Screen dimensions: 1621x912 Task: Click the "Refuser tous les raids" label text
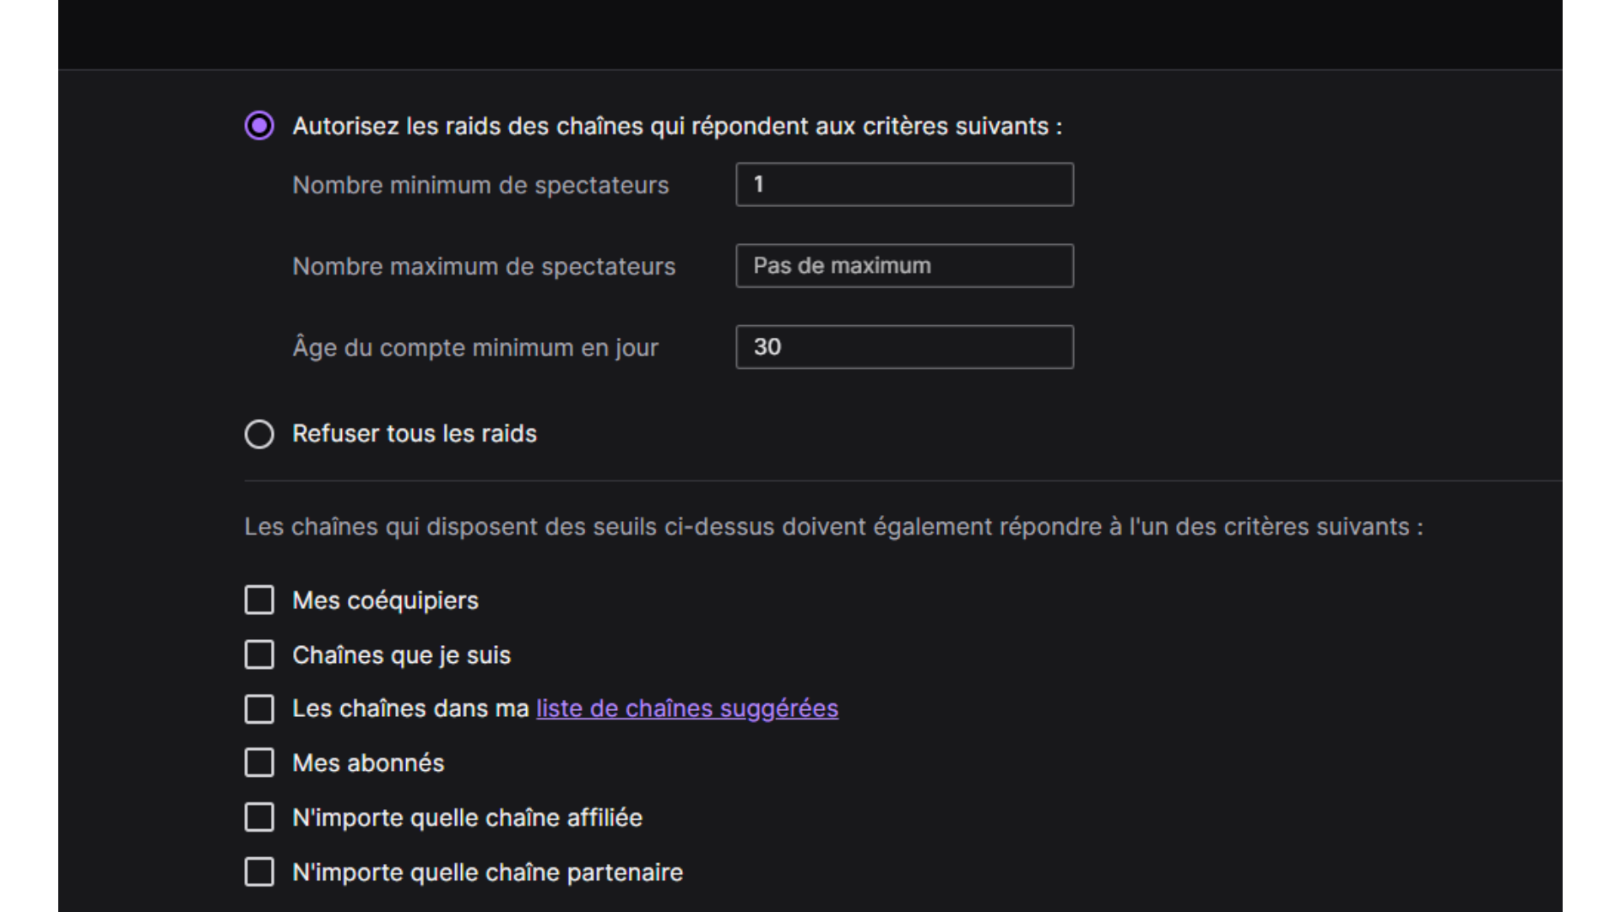pyautogui.click(x=415, y=434)
